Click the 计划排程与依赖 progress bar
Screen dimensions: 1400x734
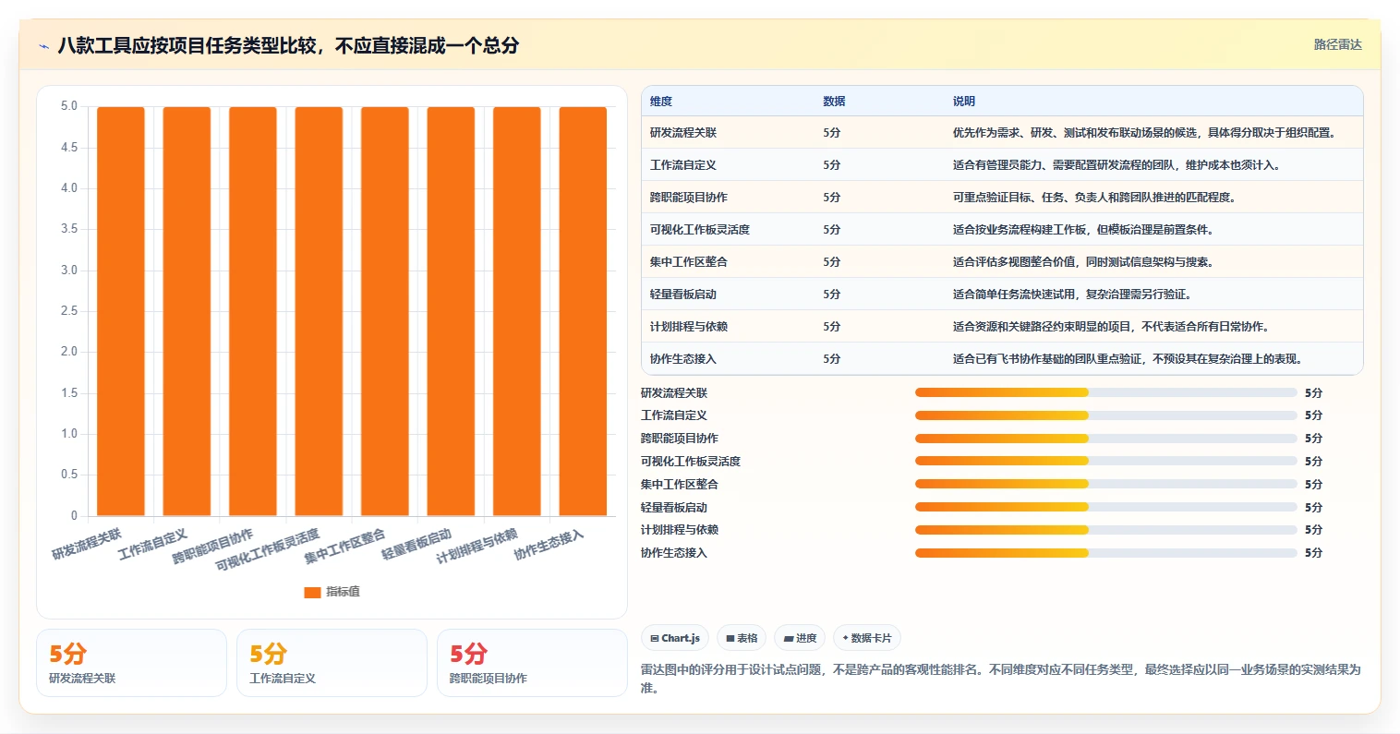[x=1106, y=530]
